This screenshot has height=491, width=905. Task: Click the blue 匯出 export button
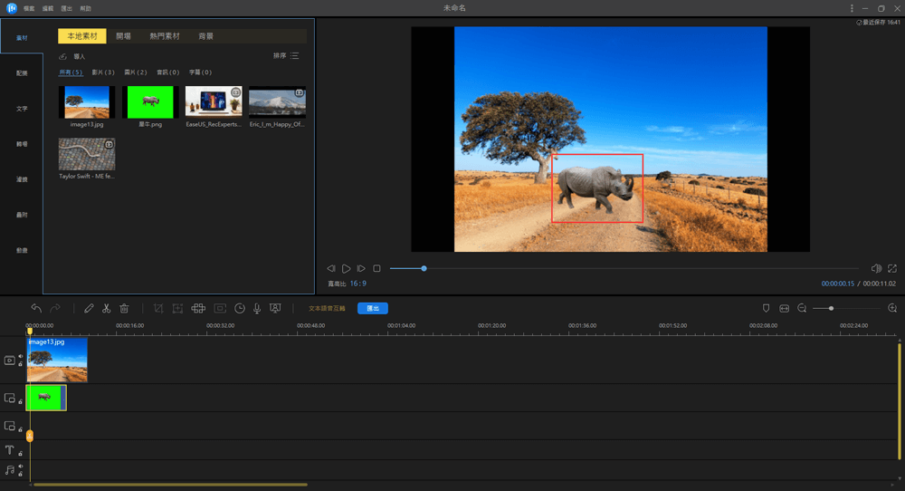(372, 308)
